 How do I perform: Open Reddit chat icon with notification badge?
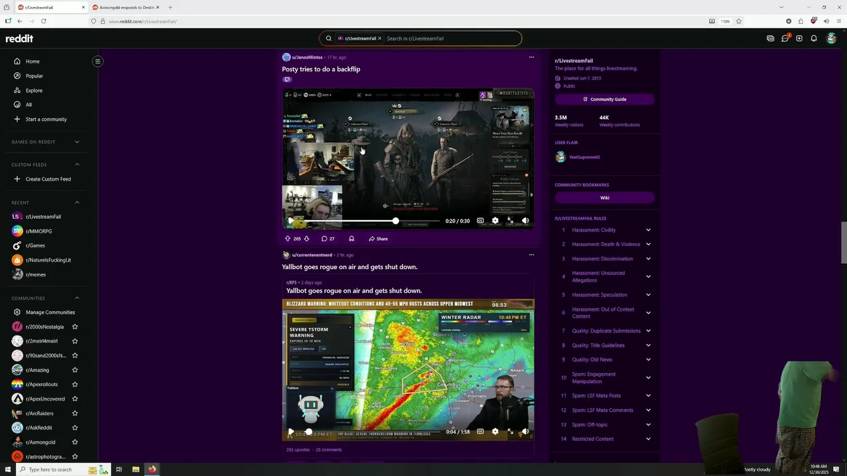click(x=785, y=38)
